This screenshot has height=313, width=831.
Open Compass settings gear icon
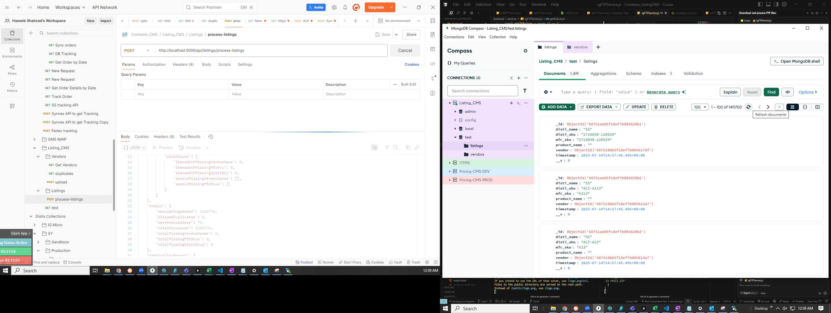tap(525, 51)
